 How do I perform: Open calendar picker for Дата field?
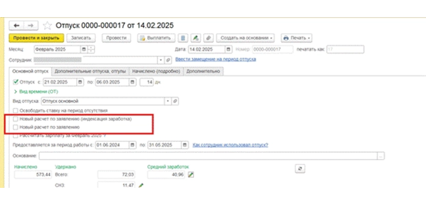coord(229,50)
